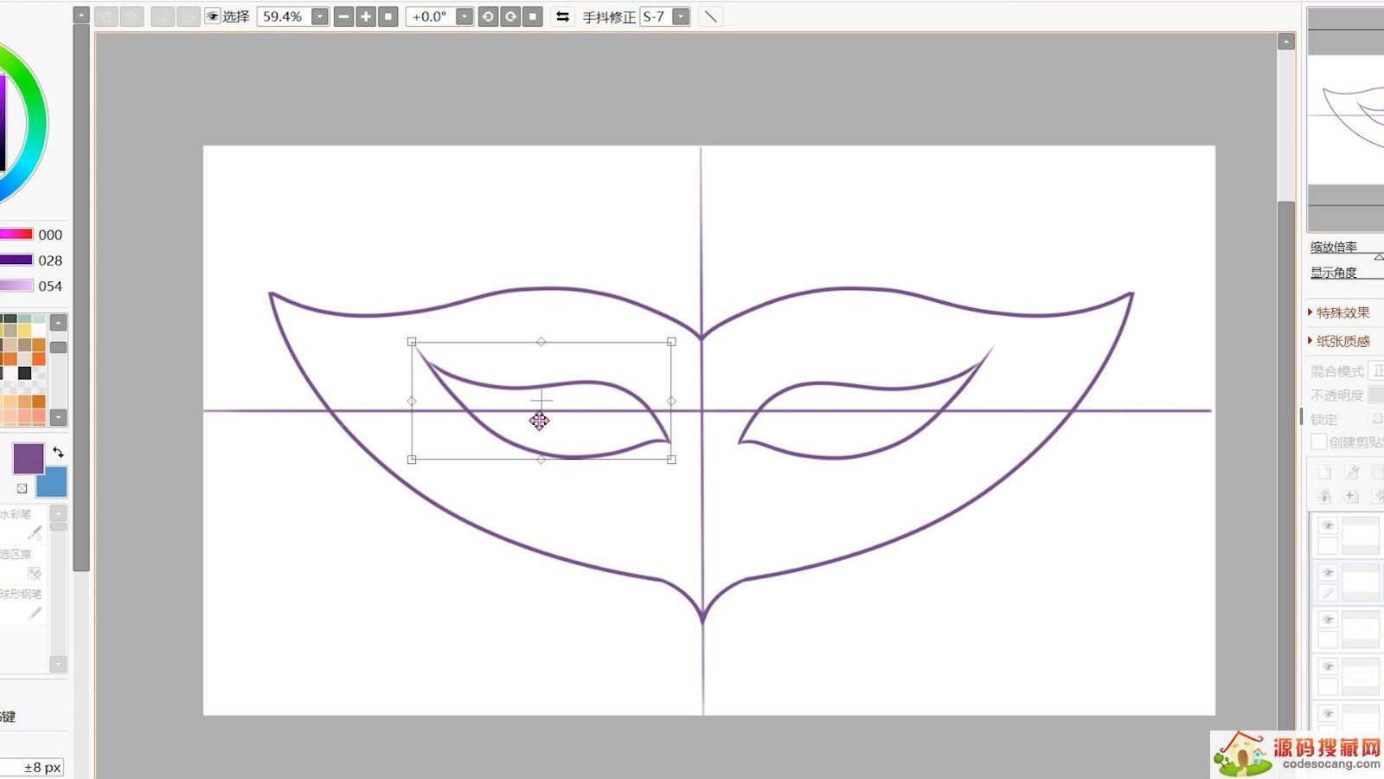The height and width of the screenshot is (779, 1384).
Task: Flip the canvas view horizontally
Action: coord(562,16)
